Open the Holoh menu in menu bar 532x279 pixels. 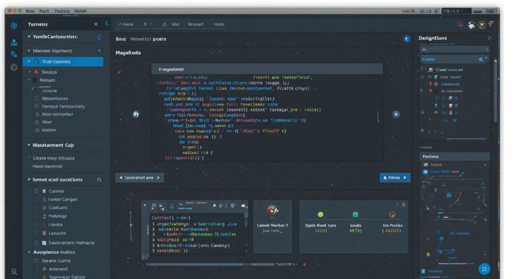click(81, 11)
